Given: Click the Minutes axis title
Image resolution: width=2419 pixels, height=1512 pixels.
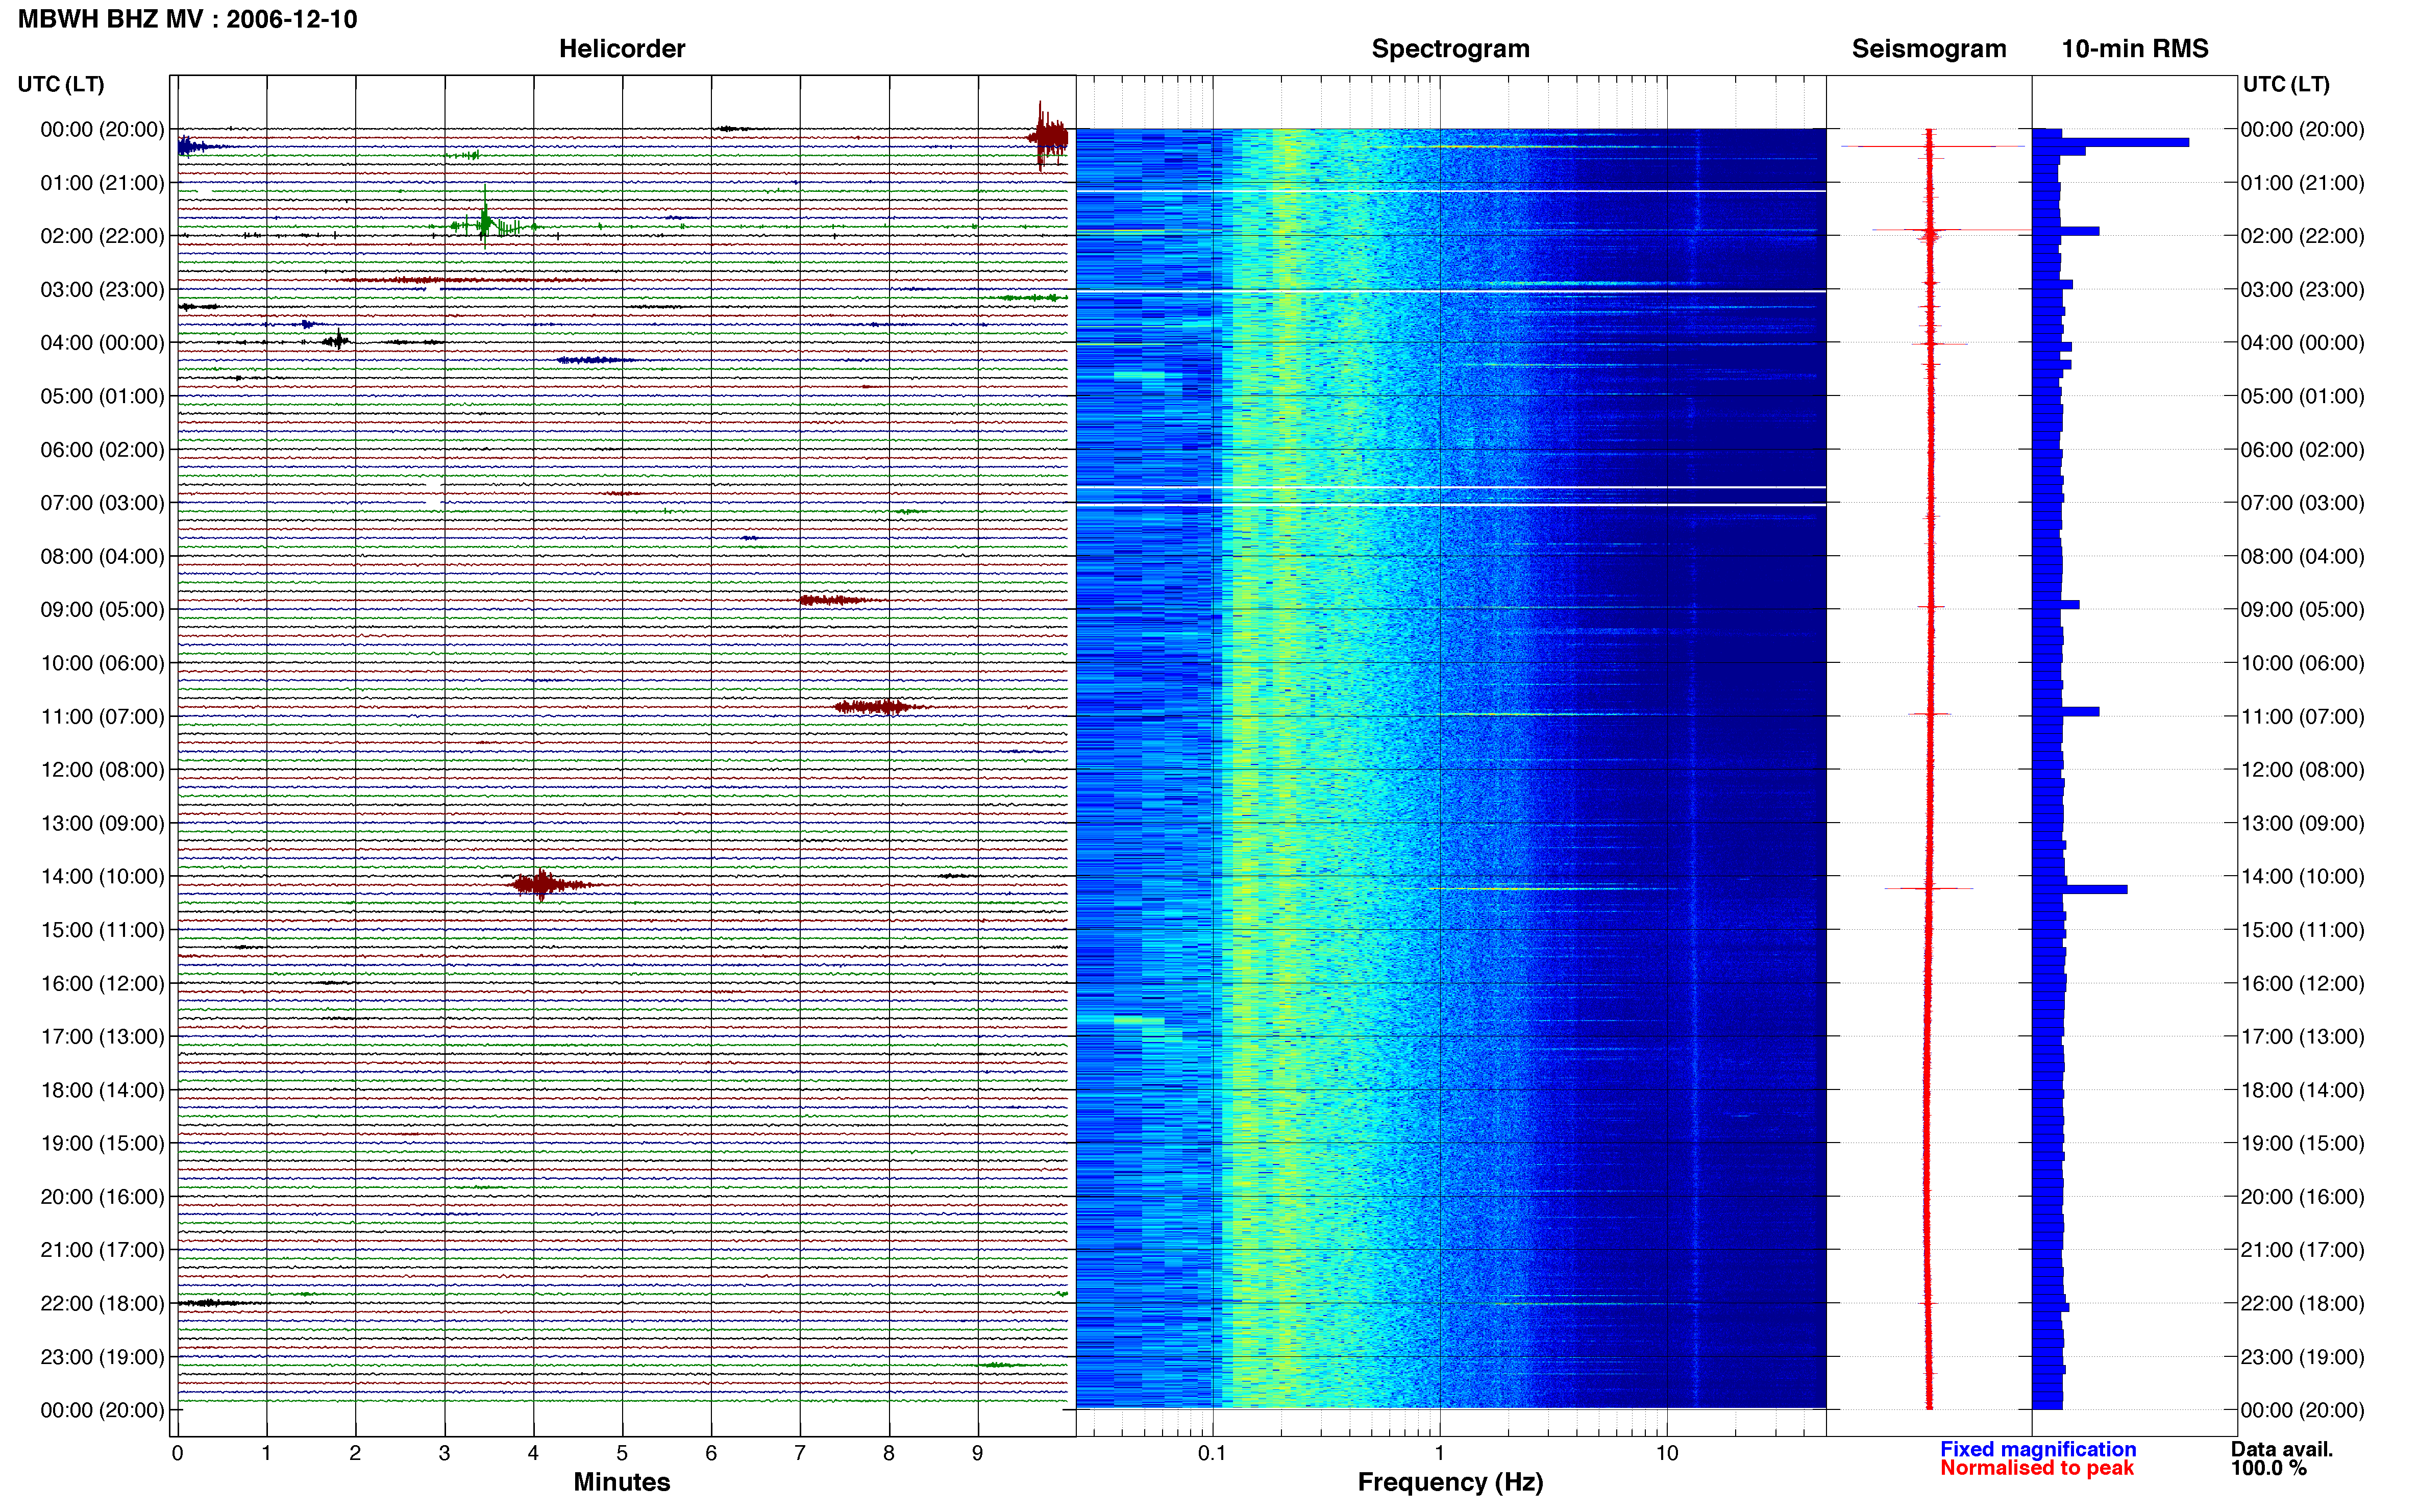Looking at the screenshot, I should [621, 1482].
